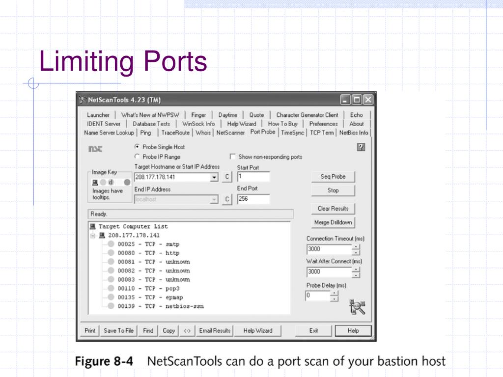
Task: Decrease Wait After Connect with down arrow
Action: click(x=356, y=275)
